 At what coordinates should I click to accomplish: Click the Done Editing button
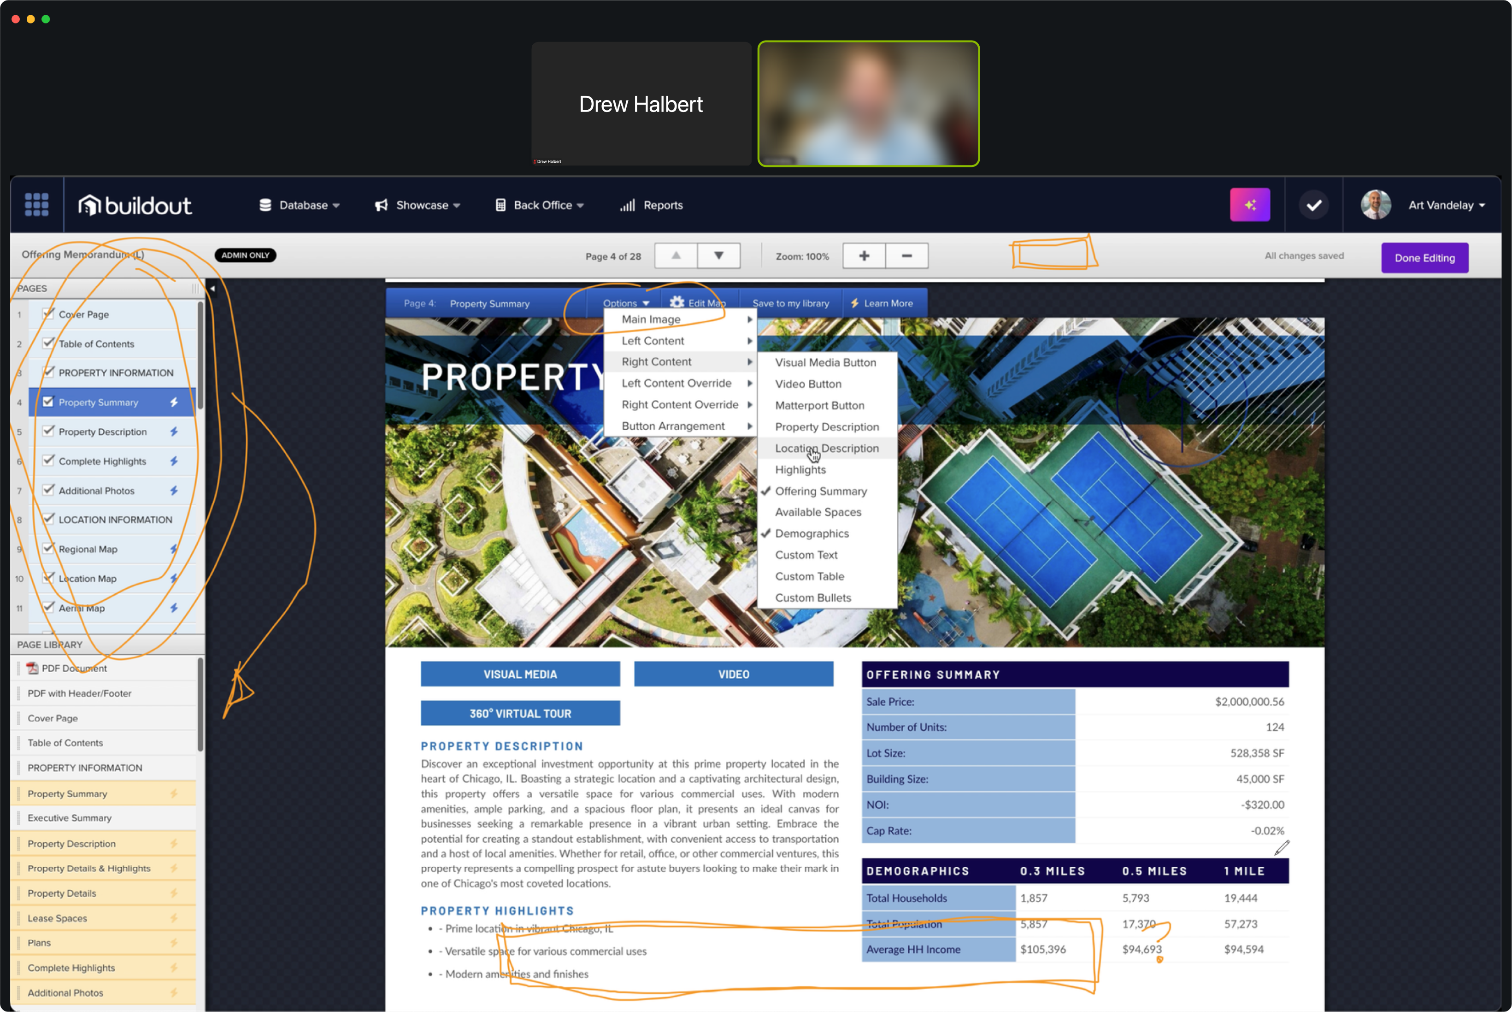pos(1424,258)
